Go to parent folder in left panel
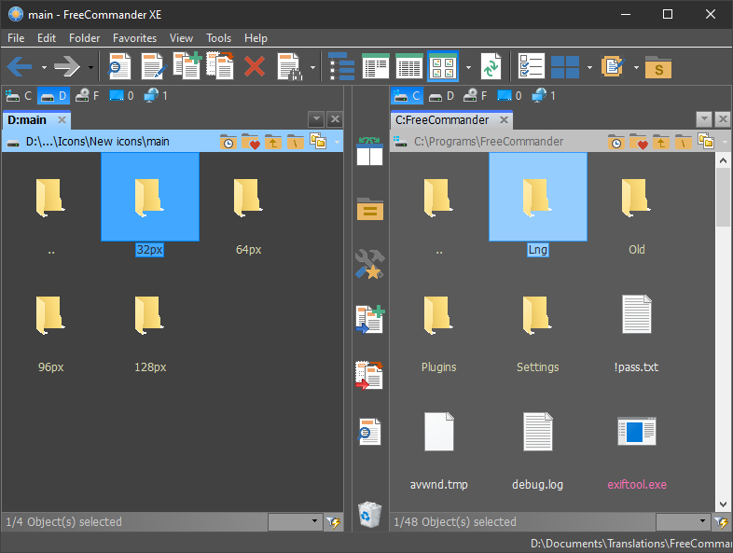Screen dimensions: 733x553 [273, 142]
